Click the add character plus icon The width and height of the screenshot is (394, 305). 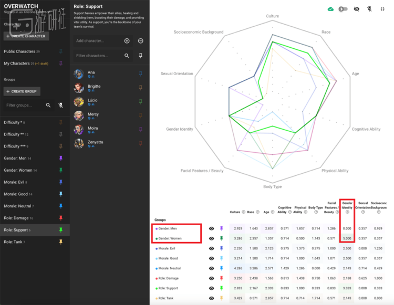tap(127, 40)
